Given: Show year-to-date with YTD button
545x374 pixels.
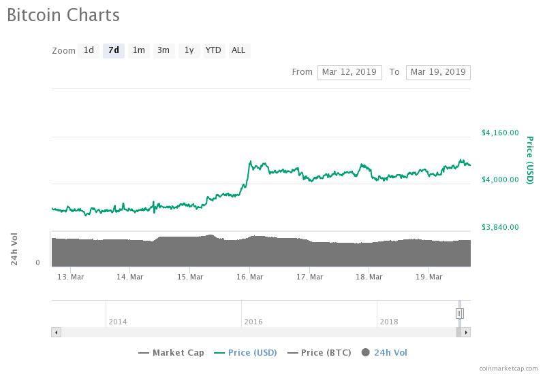Looking at the screenshot, I should pos(213,50).
